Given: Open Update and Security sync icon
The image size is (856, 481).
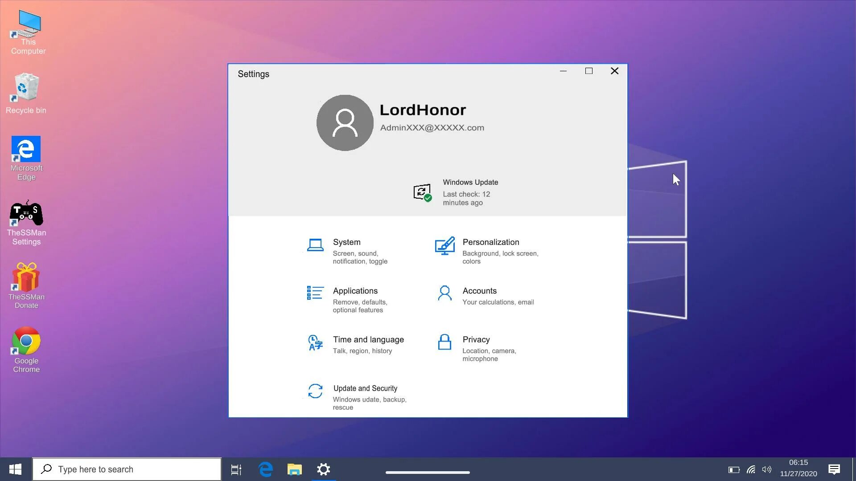Looking at the screenshot, I should coord(315,391).
